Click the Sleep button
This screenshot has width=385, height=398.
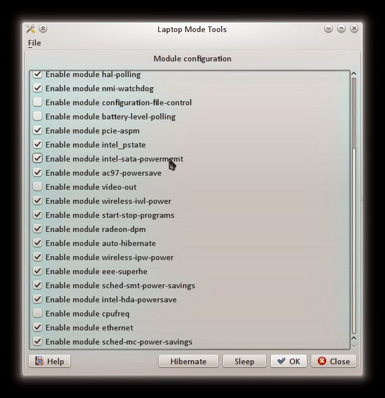pos(244,361)
